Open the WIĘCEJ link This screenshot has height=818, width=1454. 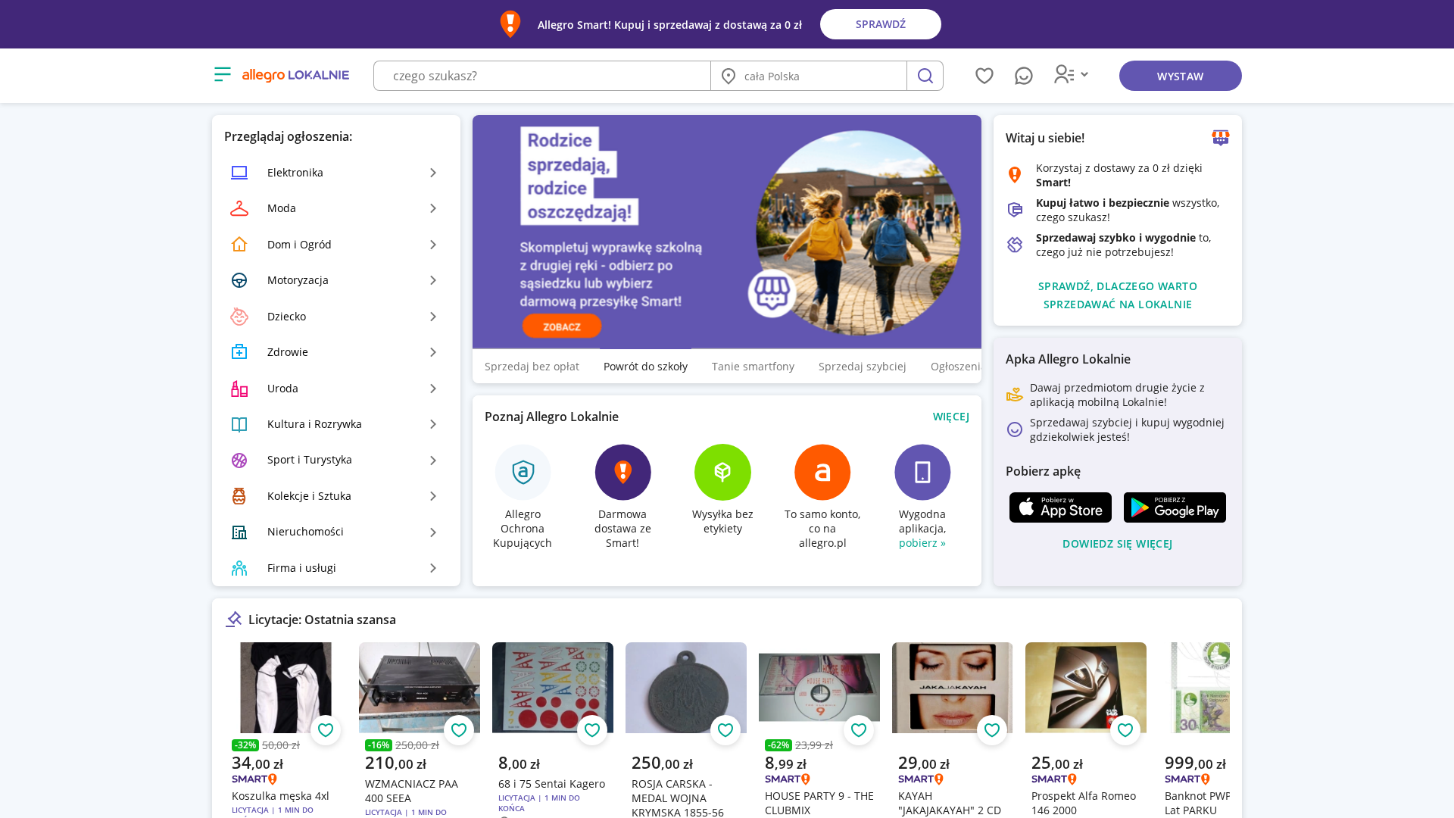(x=950, y=417)
